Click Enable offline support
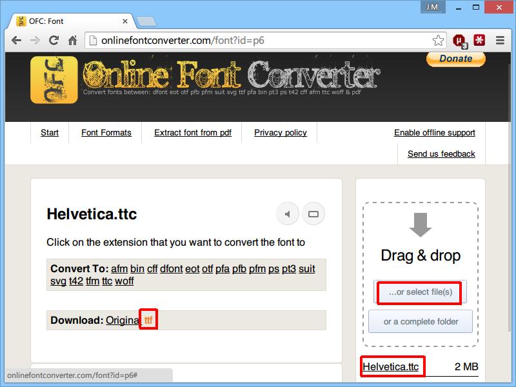Screen dimensions: 516x387 tap(435, 133)
